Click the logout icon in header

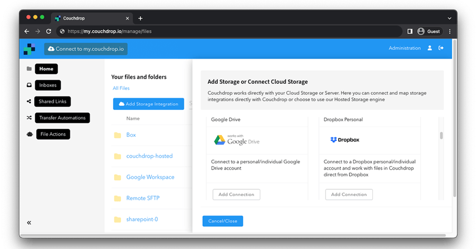(441, 48)
